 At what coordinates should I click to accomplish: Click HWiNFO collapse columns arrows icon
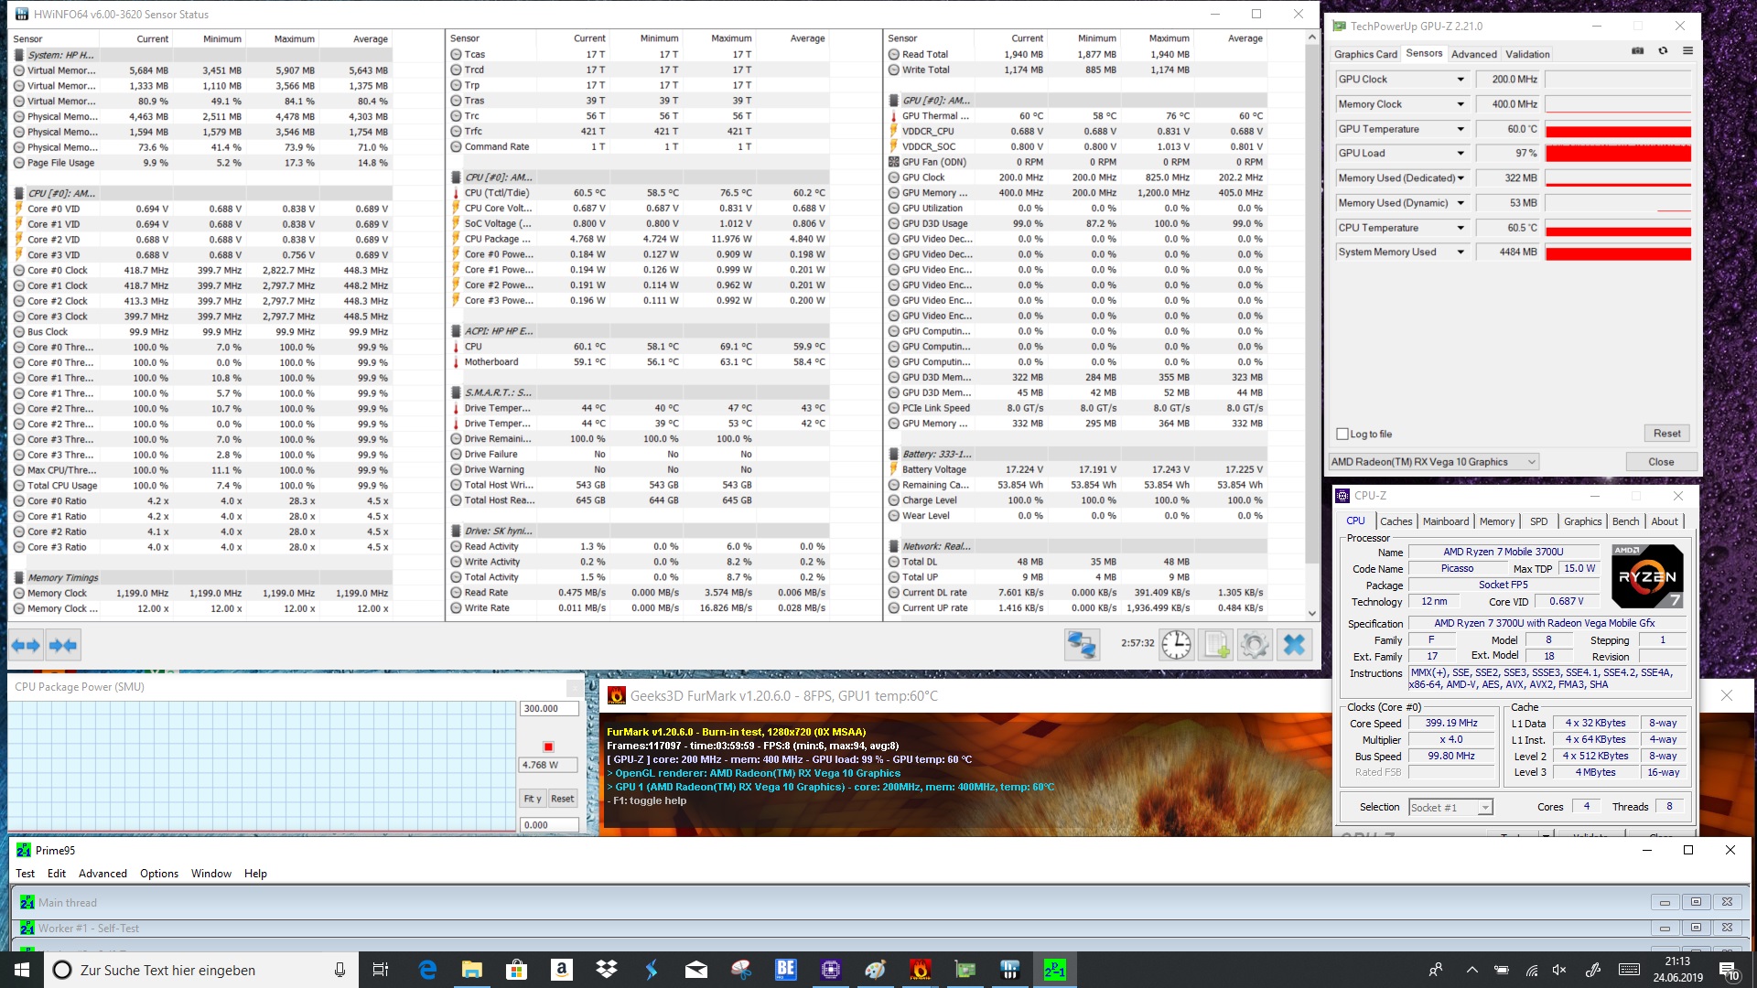point(63,646)
